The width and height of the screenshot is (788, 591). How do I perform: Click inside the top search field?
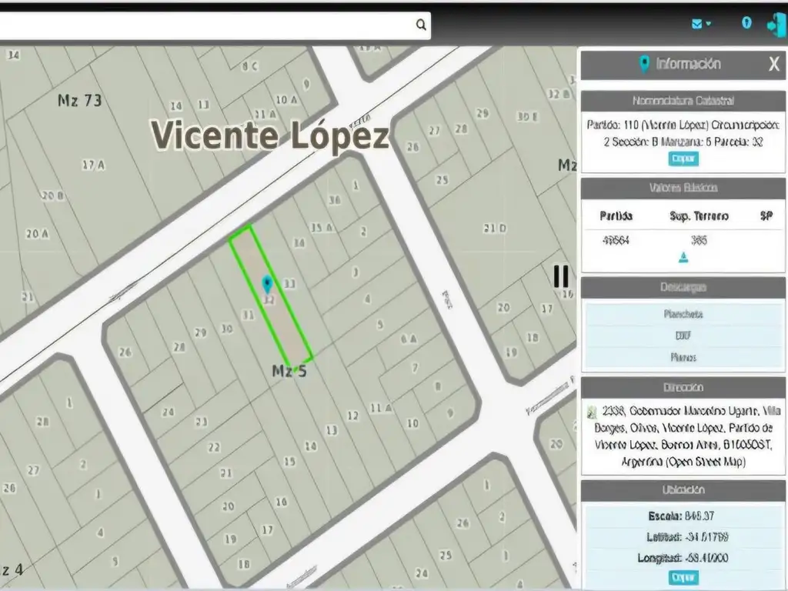pyautogui.click(x=208, y=25)
